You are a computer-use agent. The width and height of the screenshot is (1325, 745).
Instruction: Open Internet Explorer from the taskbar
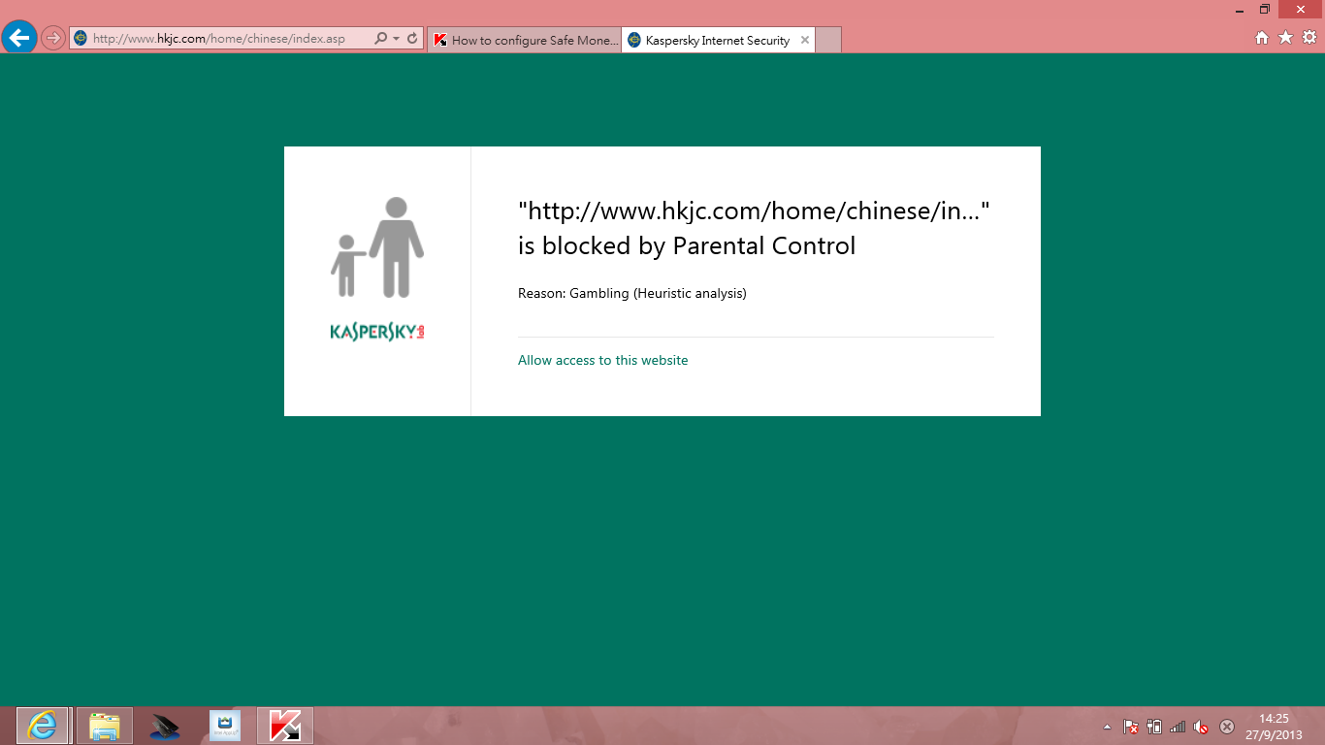point(43,726)
